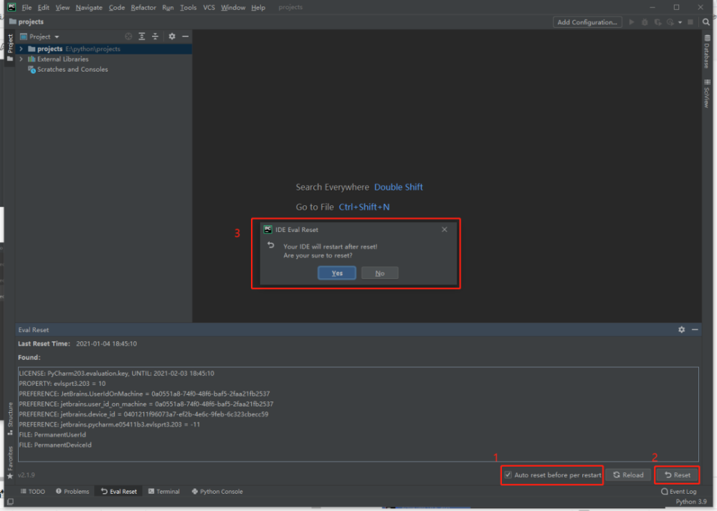Switch to the Terminal tab
The image size is (717, 511).
164,492
